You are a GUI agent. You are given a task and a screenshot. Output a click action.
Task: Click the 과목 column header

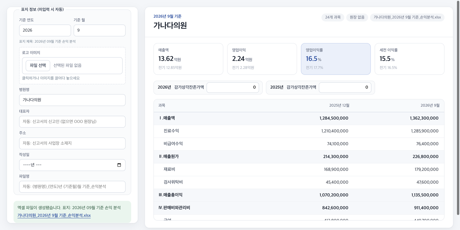(x=162, y=105)
